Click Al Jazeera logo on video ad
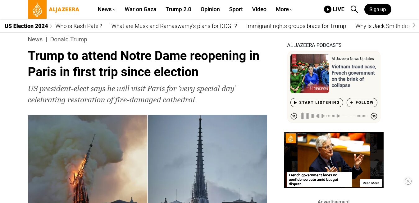 pos(291,138)
